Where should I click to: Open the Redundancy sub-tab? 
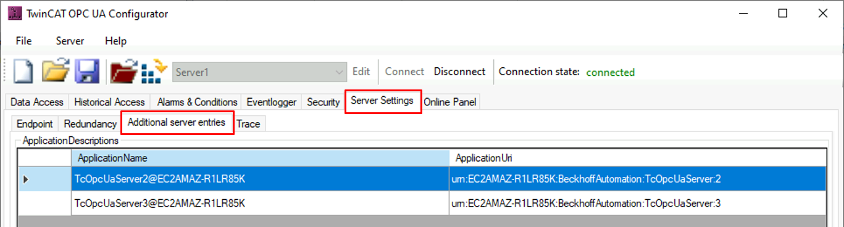click(x=90, y=123)
